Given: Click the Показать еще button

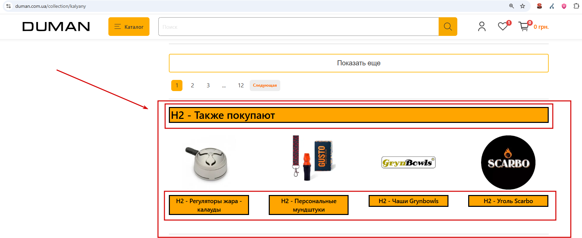Looking at the screenshot, I should [x=359, y=63].
